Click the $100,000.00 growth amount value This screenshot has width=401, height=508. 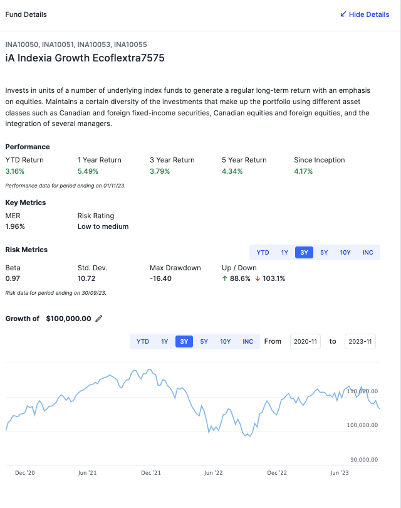68,319
